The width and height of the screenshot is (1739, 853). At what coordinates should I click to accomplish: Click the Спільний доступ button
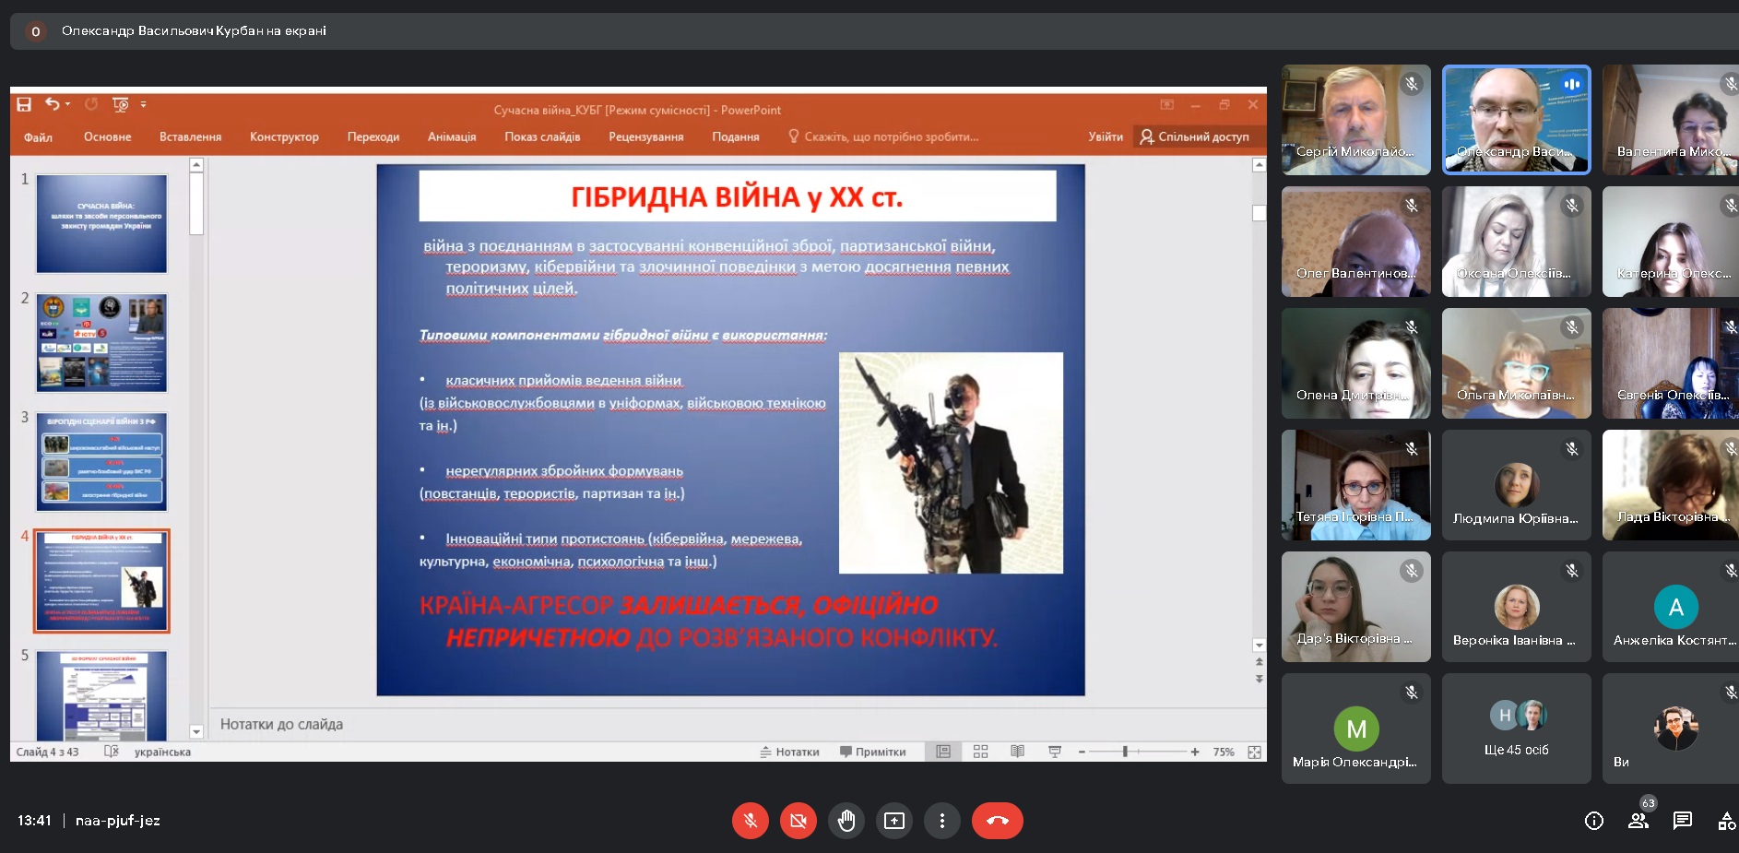tap(1195, 137)
